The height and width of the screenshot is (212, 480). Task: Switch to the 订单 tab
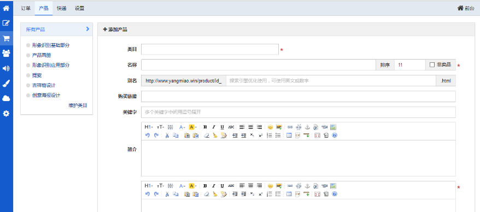click(26, 8)
